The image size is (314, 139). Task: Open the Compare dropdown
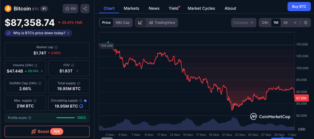tap(243, 23)
